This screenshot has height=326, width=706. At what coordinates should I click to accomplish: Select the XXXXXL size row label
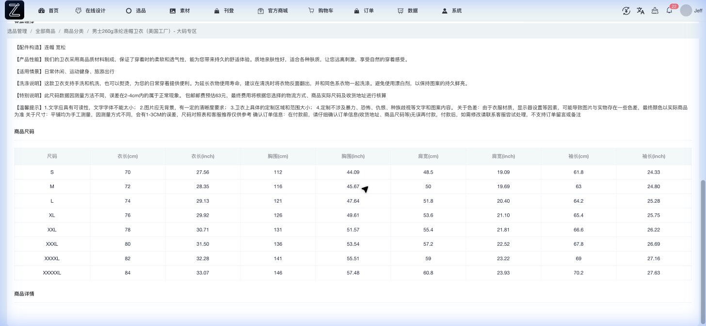(x=52, y=273)
